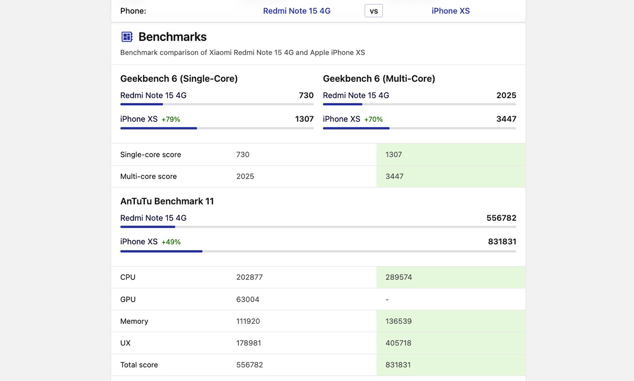The image size is (634, 381).
Task: Click the 63004 GPU score value
Action: [x=248, y=300]
